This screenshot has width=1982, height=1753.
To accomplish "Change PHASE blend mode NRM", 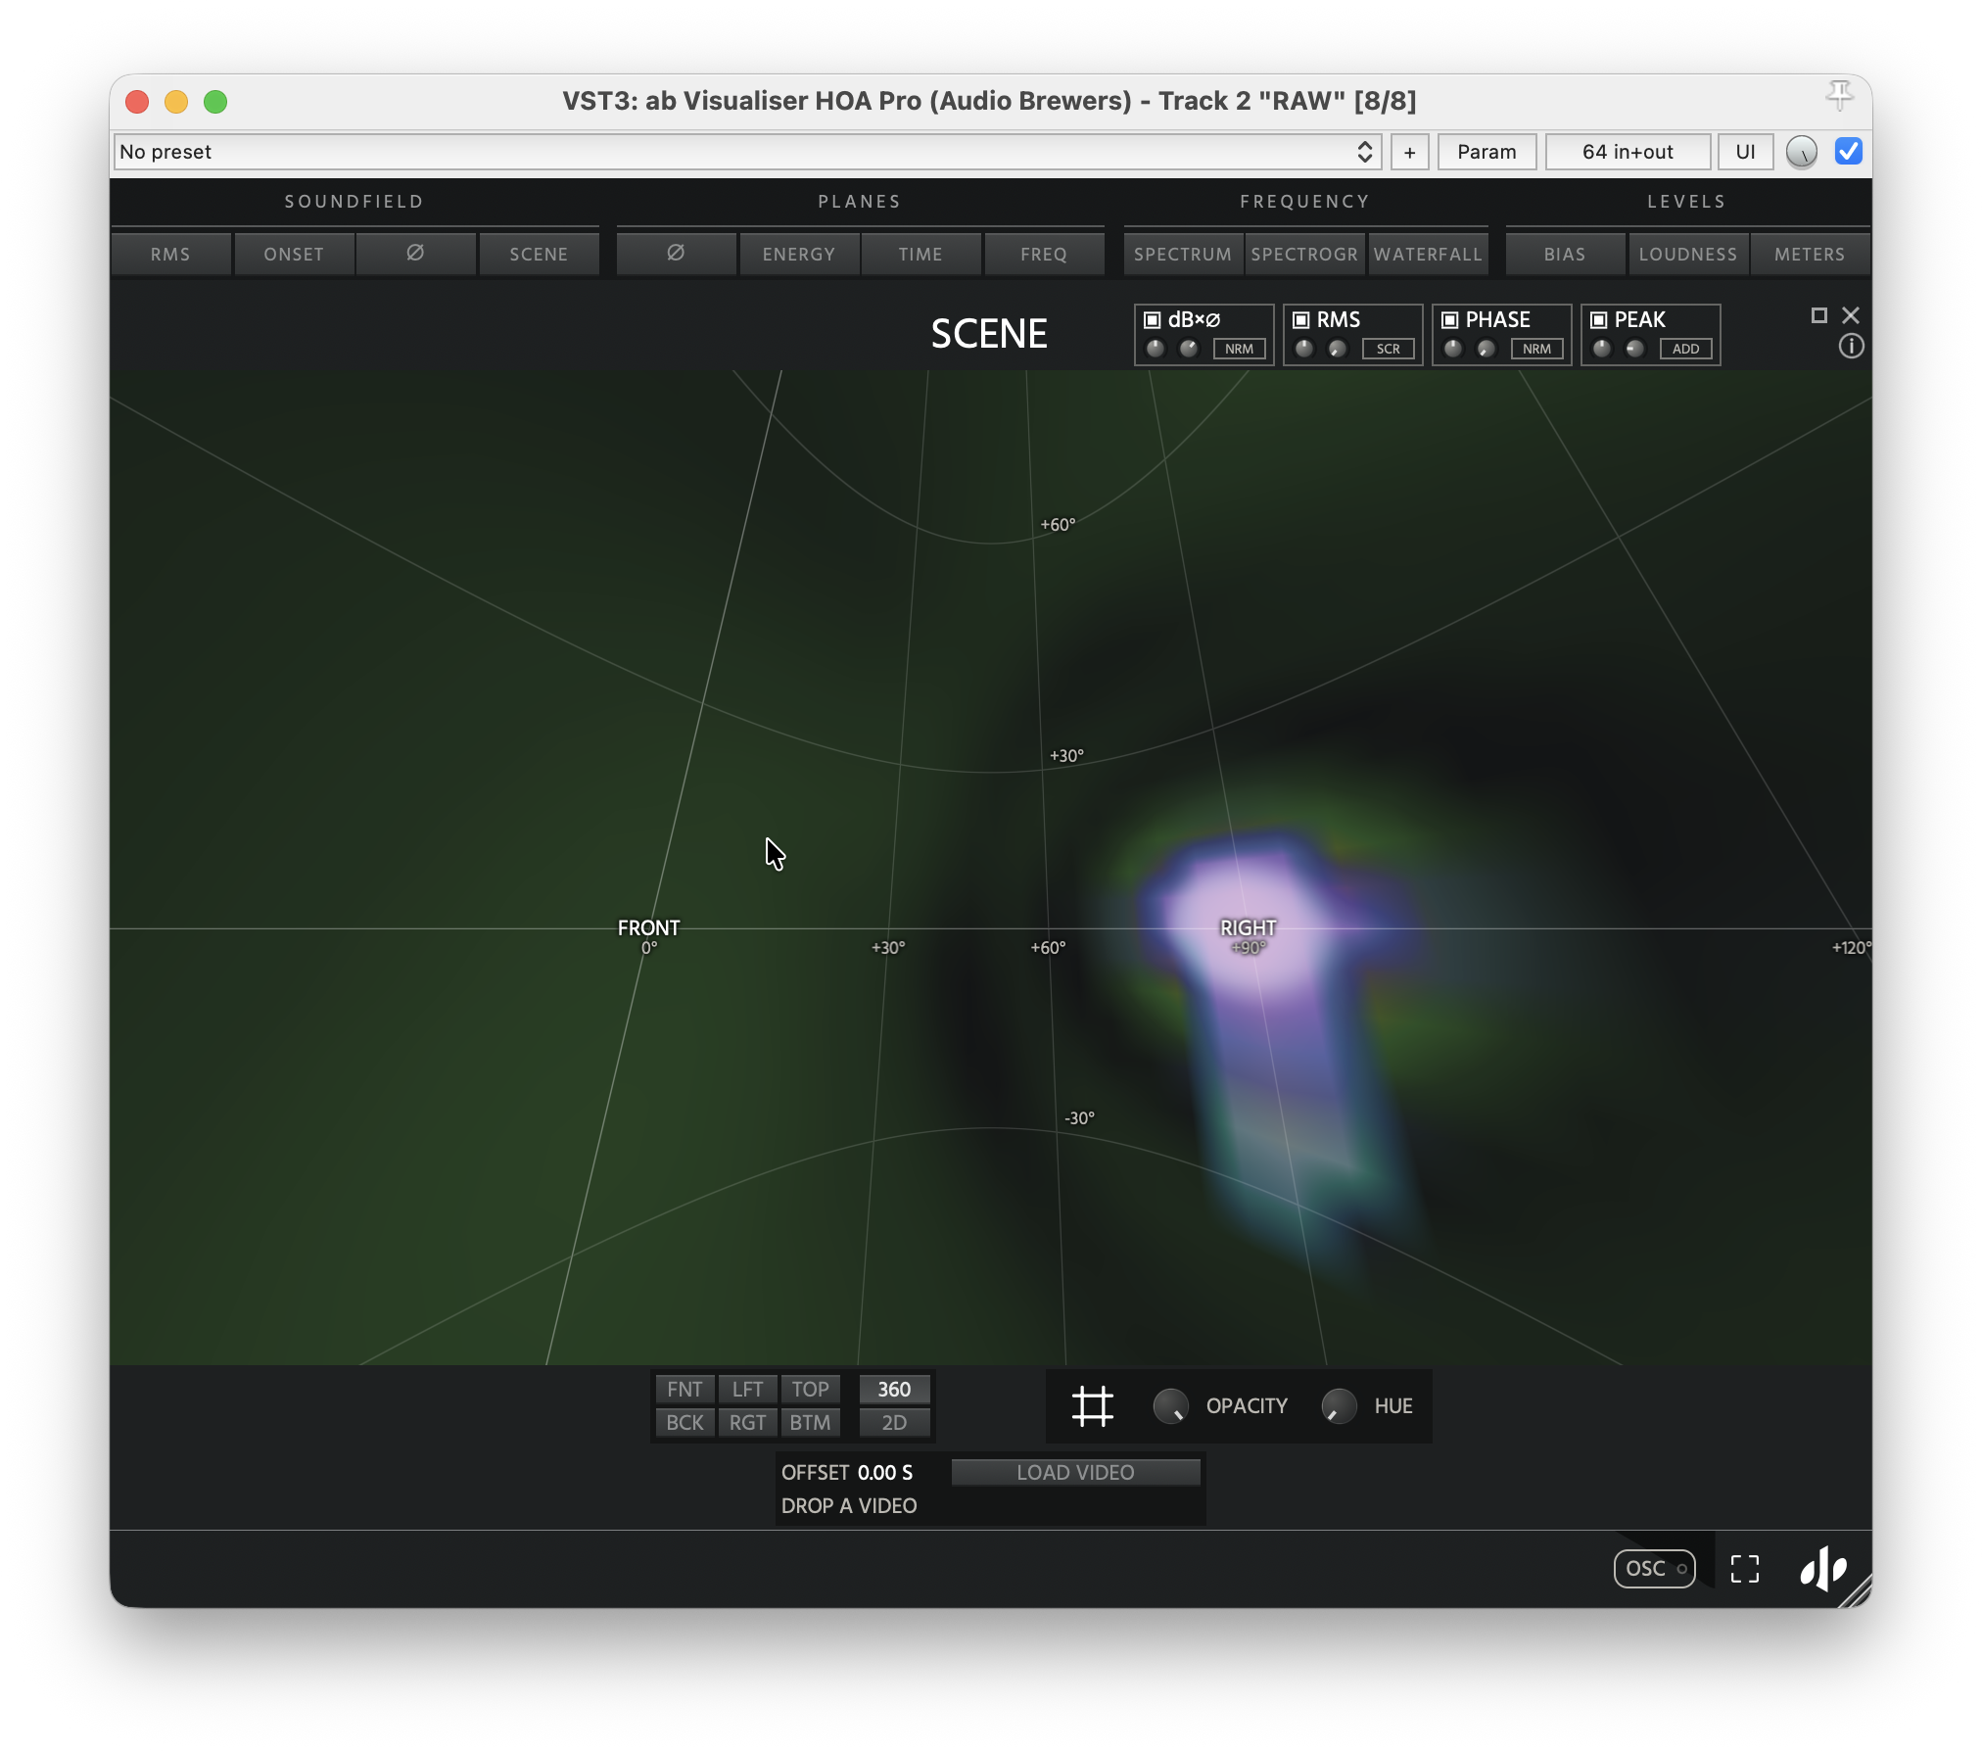I will [1536, 350].
